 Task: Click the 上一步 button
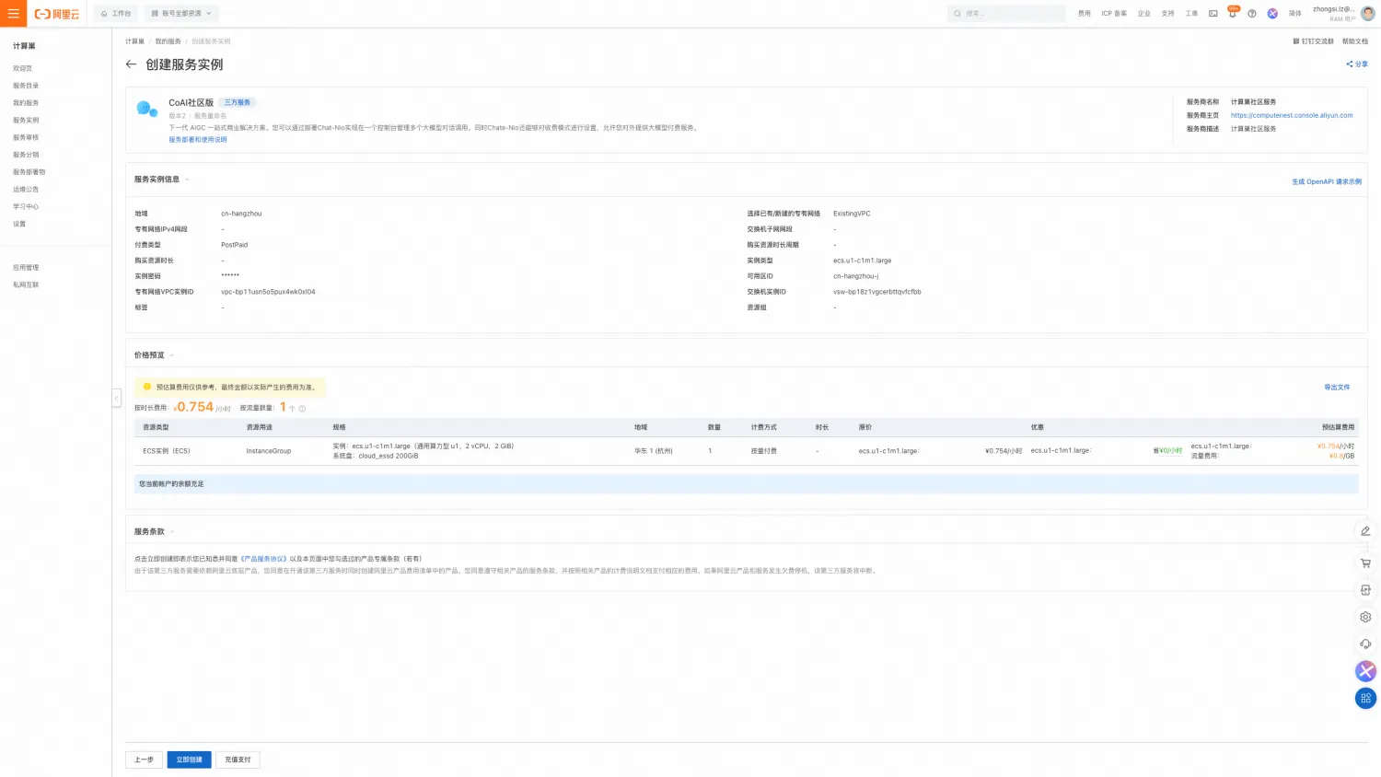[x=144, y=760]
